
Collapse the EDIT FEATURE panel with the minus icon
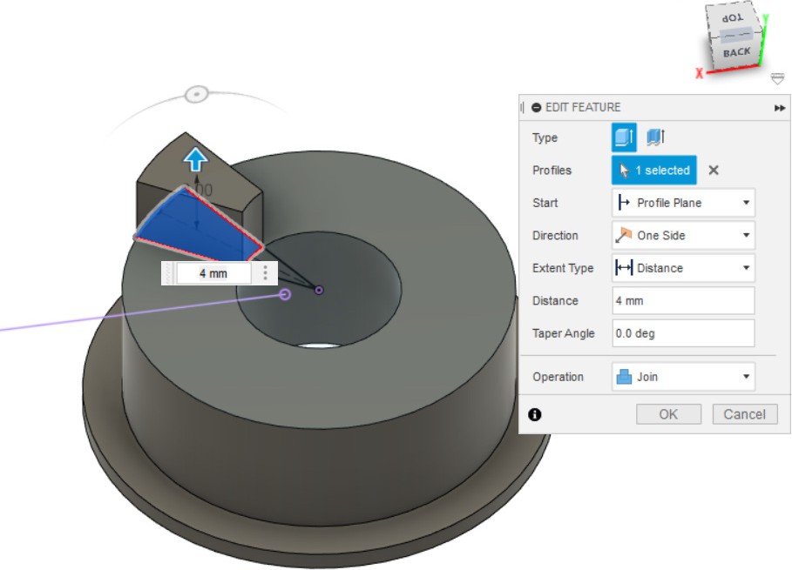click(536, 107)
